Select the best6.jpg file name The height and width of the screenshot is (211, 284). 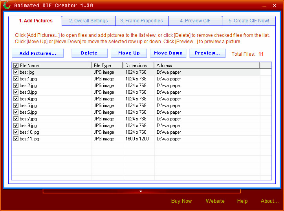coord(28,112)
